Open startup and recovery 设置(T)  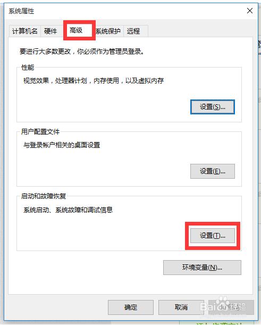click(213, 236)
